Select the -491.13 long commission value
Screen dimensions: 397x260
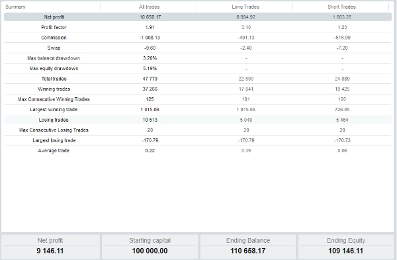coord(246,38)
